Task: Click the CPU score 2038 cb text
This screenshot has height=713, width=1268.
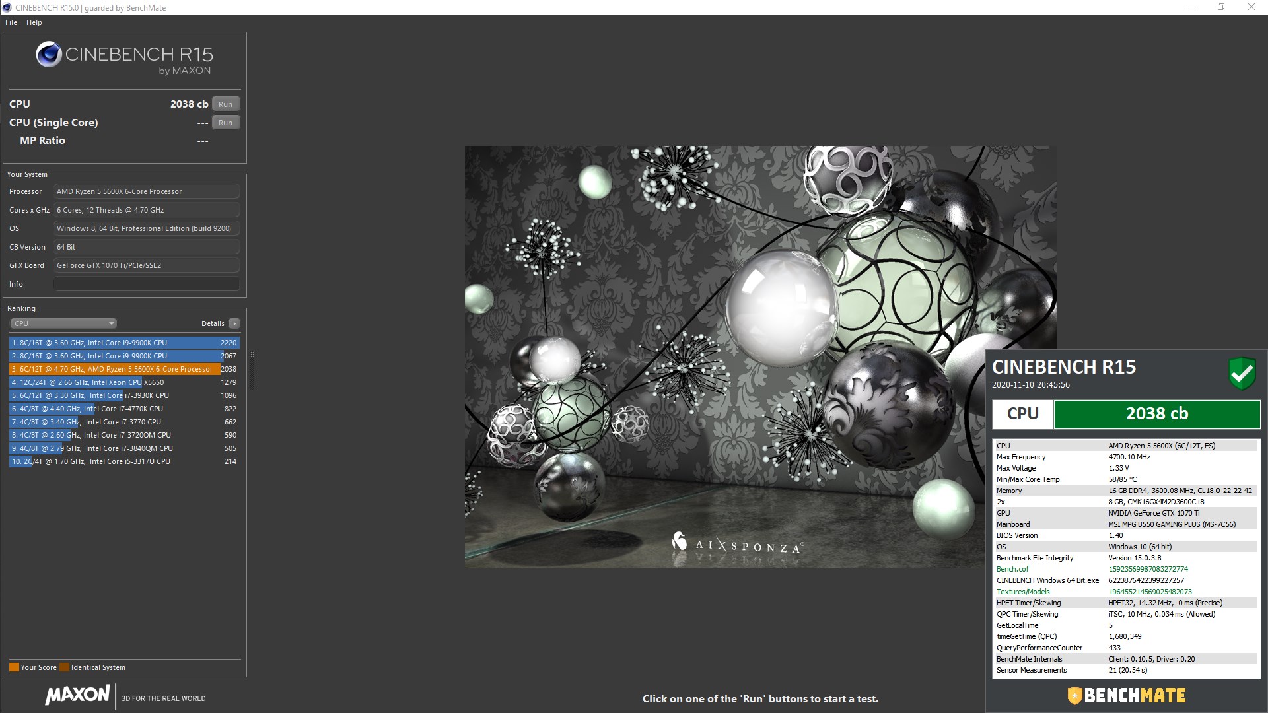Action: [x=189, y=104]
